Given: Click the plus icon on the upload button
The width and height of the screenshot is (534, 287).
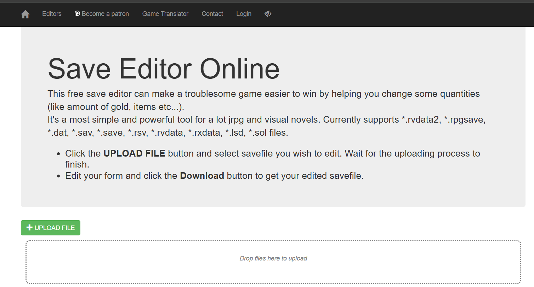Looking at the screenshot, I should point(30,228).
